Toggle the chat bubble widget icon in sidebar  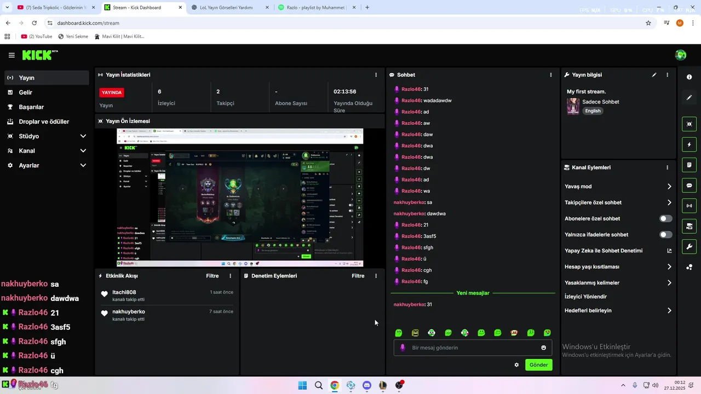[689, 186]
